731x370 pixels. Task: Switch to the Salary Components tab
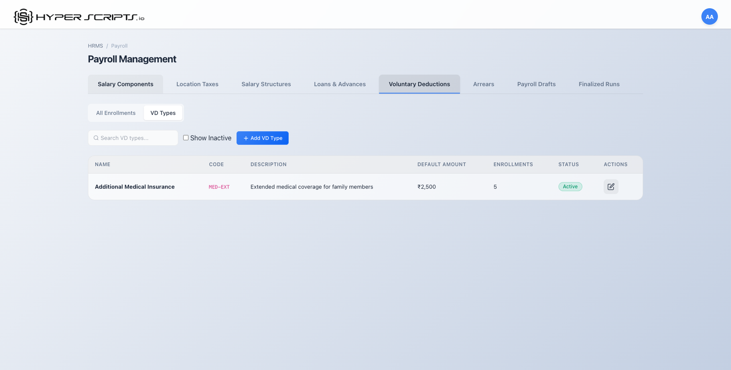point(126,84)
